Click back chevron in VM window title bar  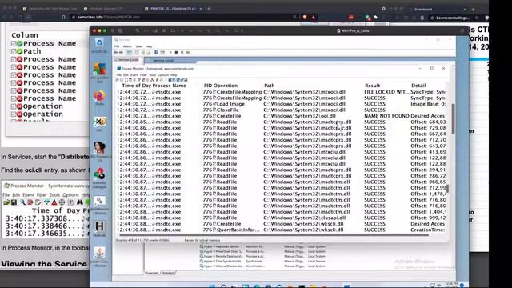click(x=242, y=30)
